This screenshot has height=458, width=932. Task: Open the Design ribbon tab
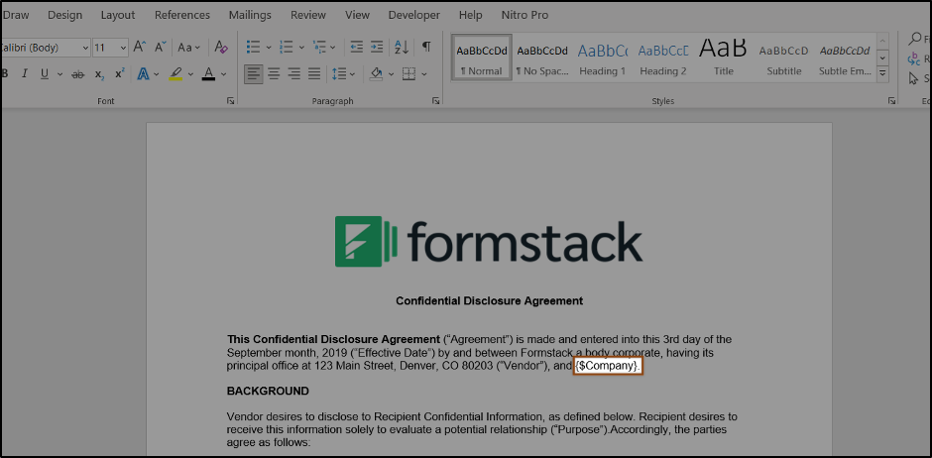(x=64, y=15)
